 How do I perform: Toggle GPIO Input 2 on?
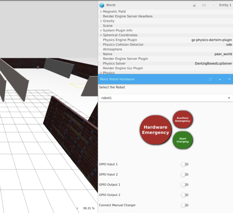click(185, 174)
